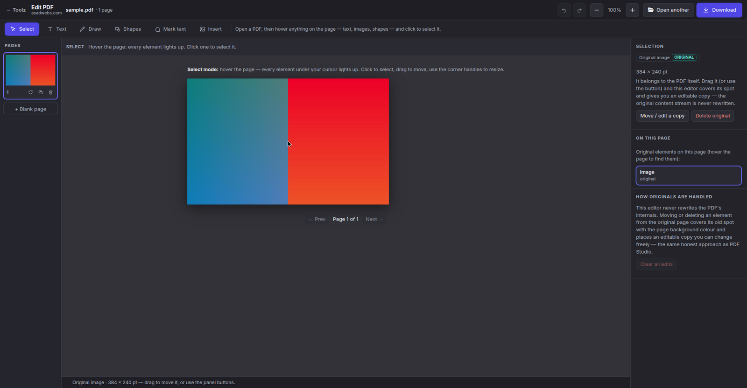Click Move / edit a copy

pyautogui.click(x=662, y=116)
